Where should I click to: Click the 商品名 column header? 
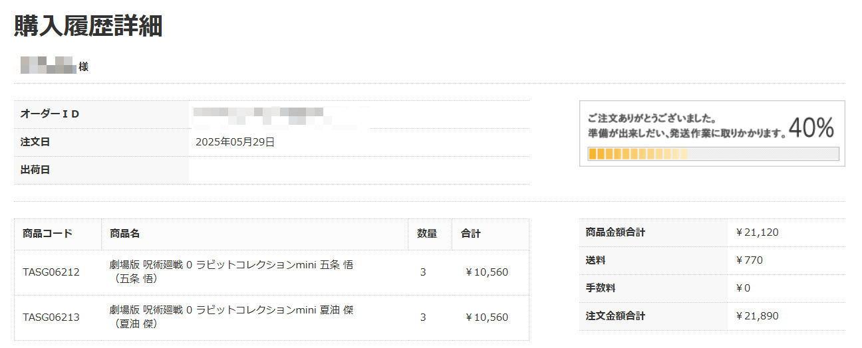[x=124, y=234]
